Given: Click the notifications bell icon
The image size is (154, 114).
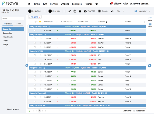Looking at the screenshot, I should pos(111,4).
